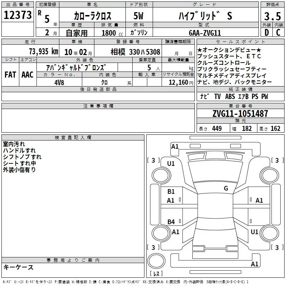
Task: Select the sales point ★オークションデビュー★
Action: (229, 50)
